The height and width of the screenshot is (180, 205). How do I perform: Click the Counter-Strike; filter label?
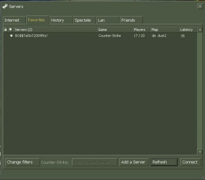(x=55, y=162)
